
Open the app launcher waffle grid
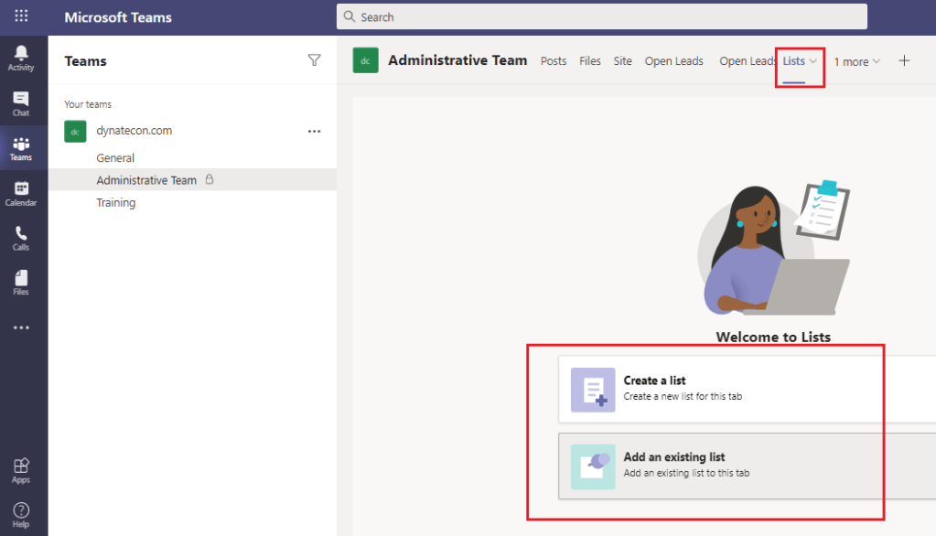(21, 16)
